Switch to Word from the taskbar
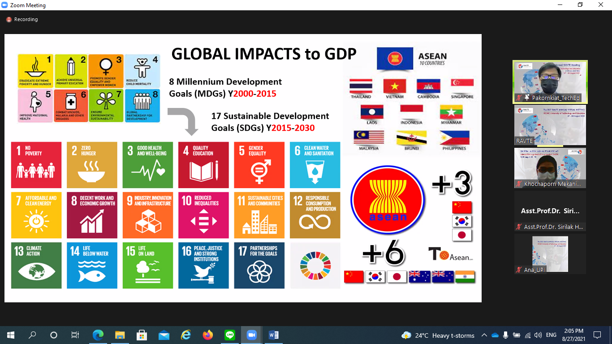This screenshot has width=612, height=344. [x=273, y=335]
